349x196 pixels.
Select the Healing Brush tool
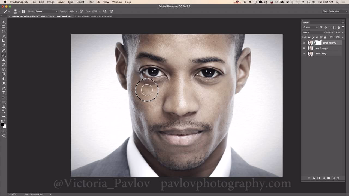4,50
